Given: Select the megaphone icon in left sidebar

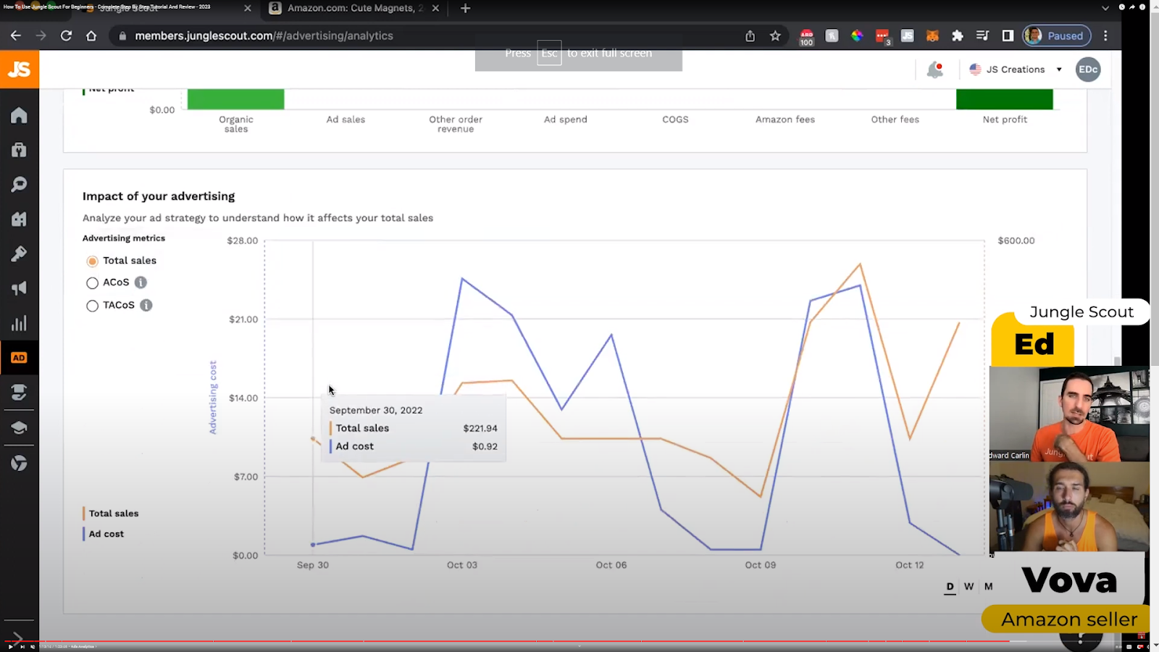Looking at the screenshot, I should tap(19, 288).
